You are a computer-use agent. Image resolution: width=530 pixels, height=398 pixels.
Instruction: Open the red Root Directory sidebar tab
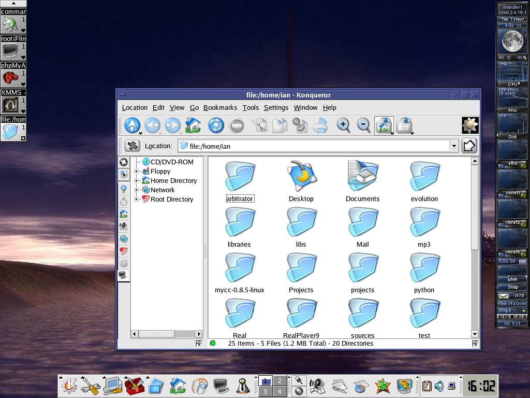pos(124,251)
